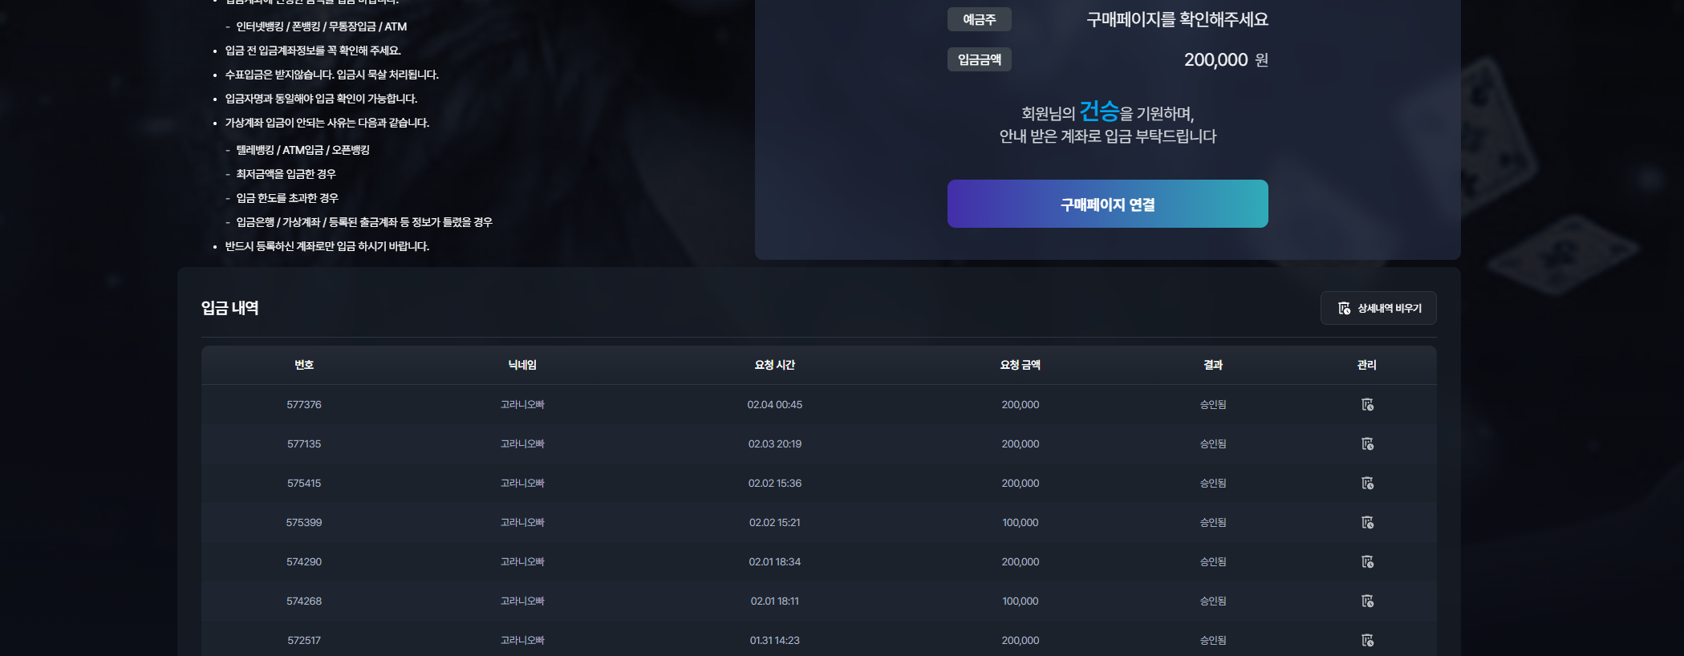
Task: Click the 예금주 label badge
Action: click(979, 19)
